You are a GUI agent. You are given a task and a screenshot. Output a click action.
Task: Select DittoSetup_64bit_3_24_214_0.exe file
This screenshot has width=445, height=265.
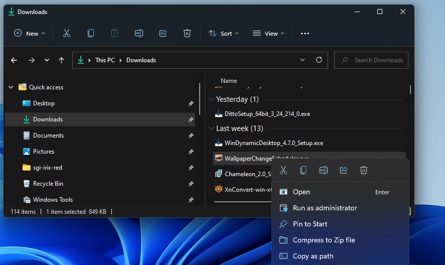coord(267,114)
